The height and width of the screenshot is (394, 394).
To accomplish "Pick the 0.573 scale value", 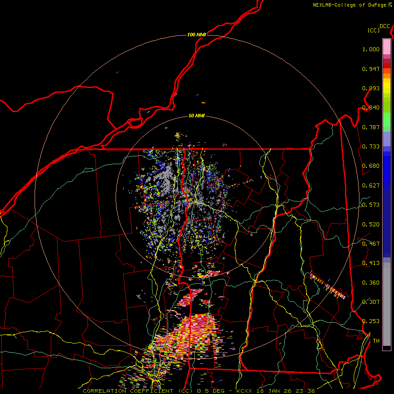I will [371, 205].
